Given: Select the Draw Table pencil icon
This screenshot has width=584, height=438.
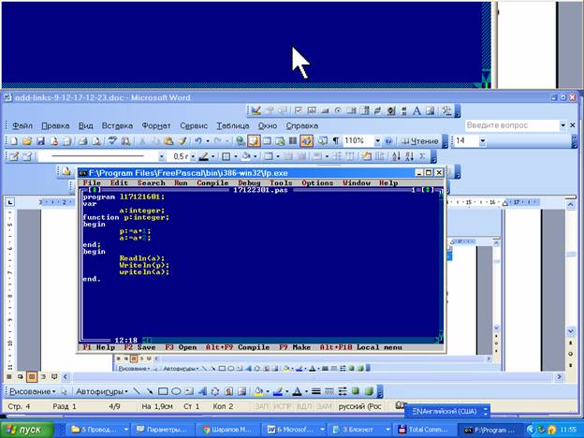Looking at the screenshot, I should coord(14,156).
